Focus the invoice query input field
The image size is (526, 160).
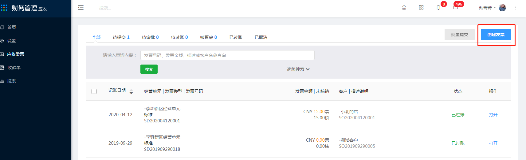(227, 55)
